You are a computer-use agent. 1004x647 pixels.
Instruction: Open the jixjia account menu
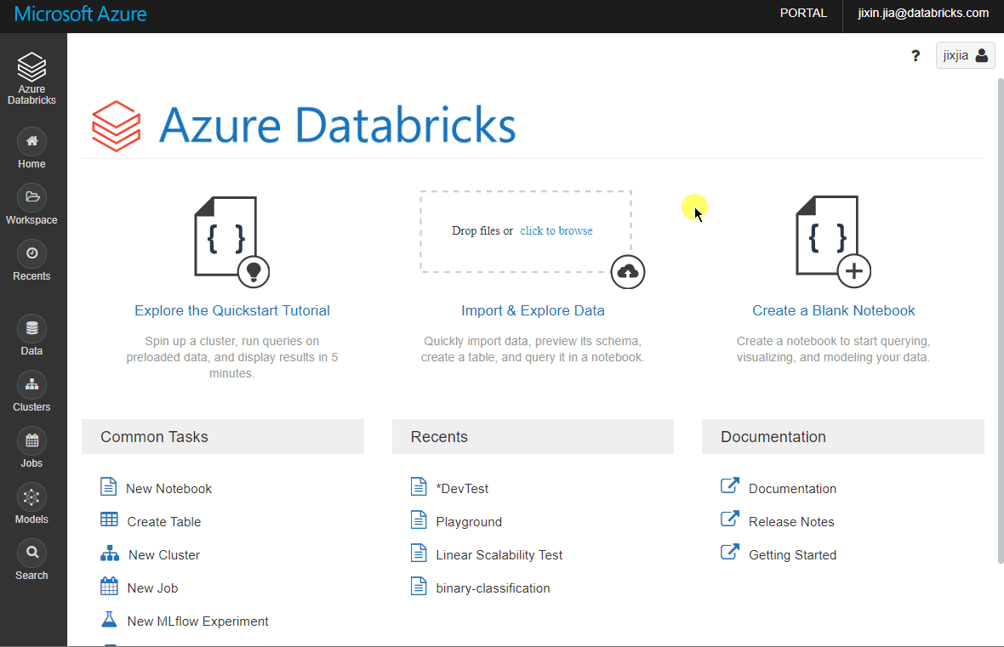(964, 55)
